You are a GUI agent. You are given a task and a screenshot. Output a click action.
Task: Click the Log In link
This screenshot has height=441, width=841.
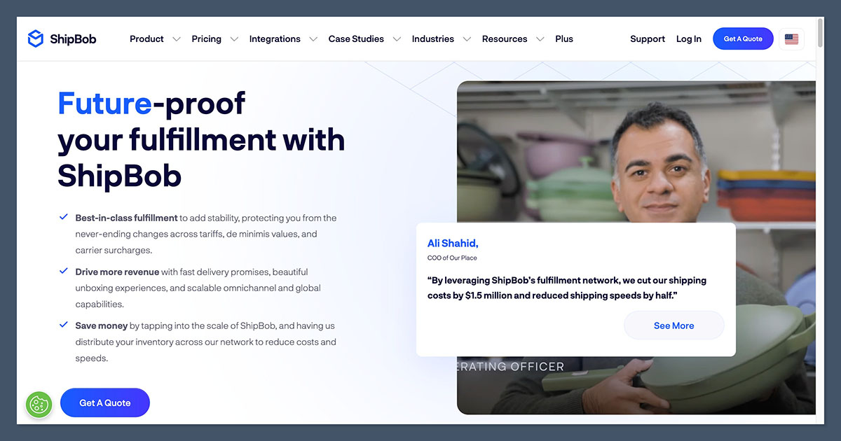pyautogui.click(x=688, y=39)
